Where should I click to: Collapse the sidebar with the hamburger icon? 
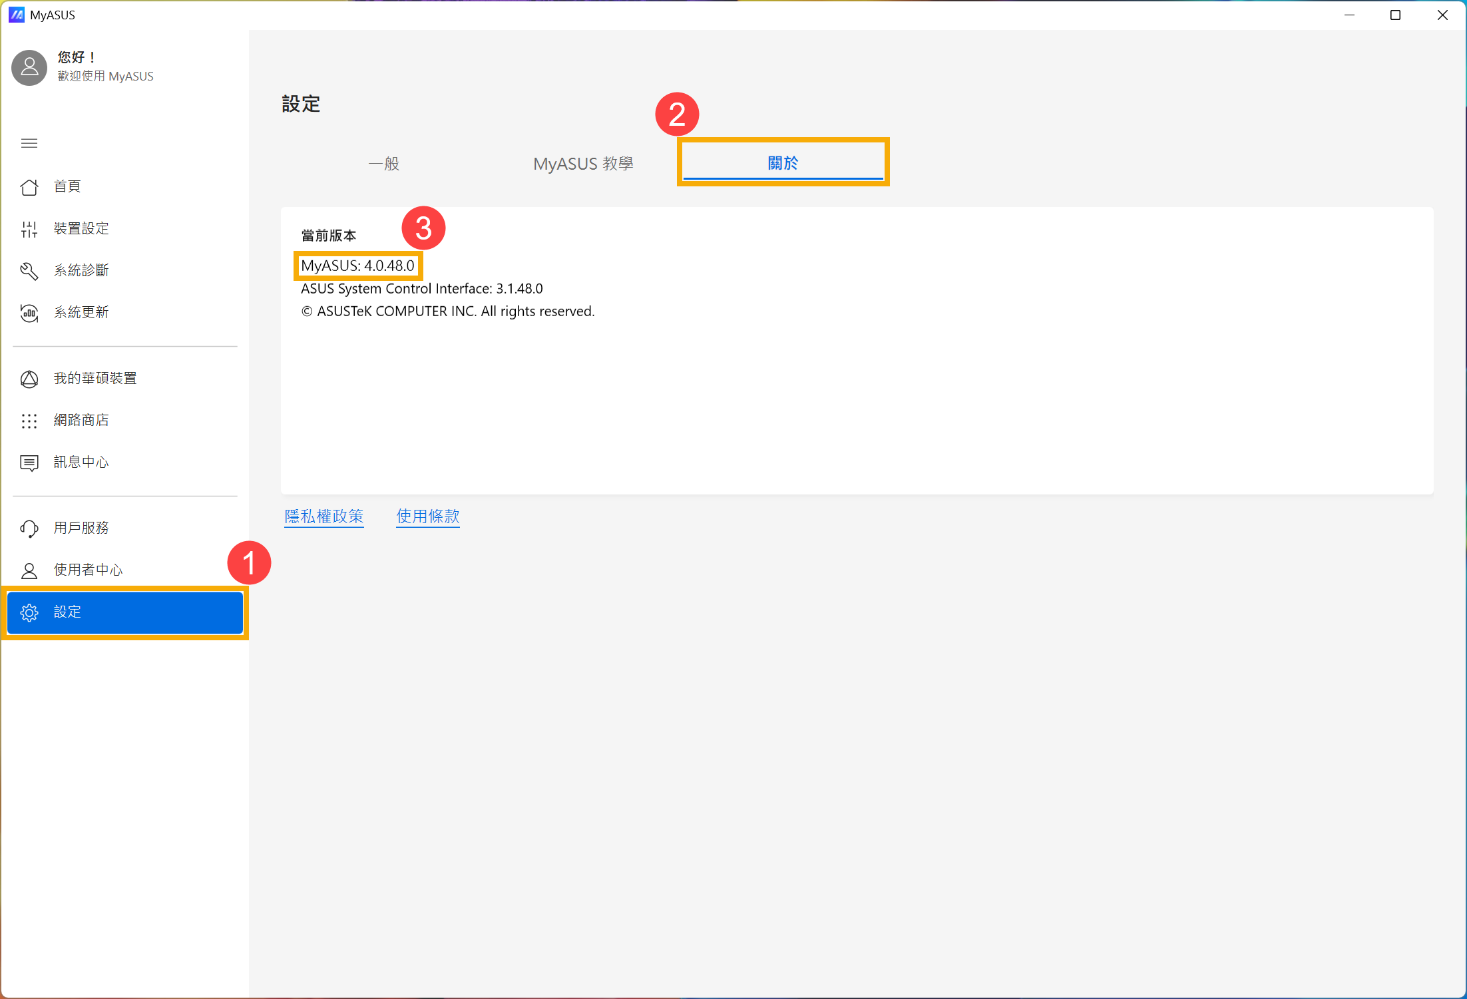click(29, 143)
